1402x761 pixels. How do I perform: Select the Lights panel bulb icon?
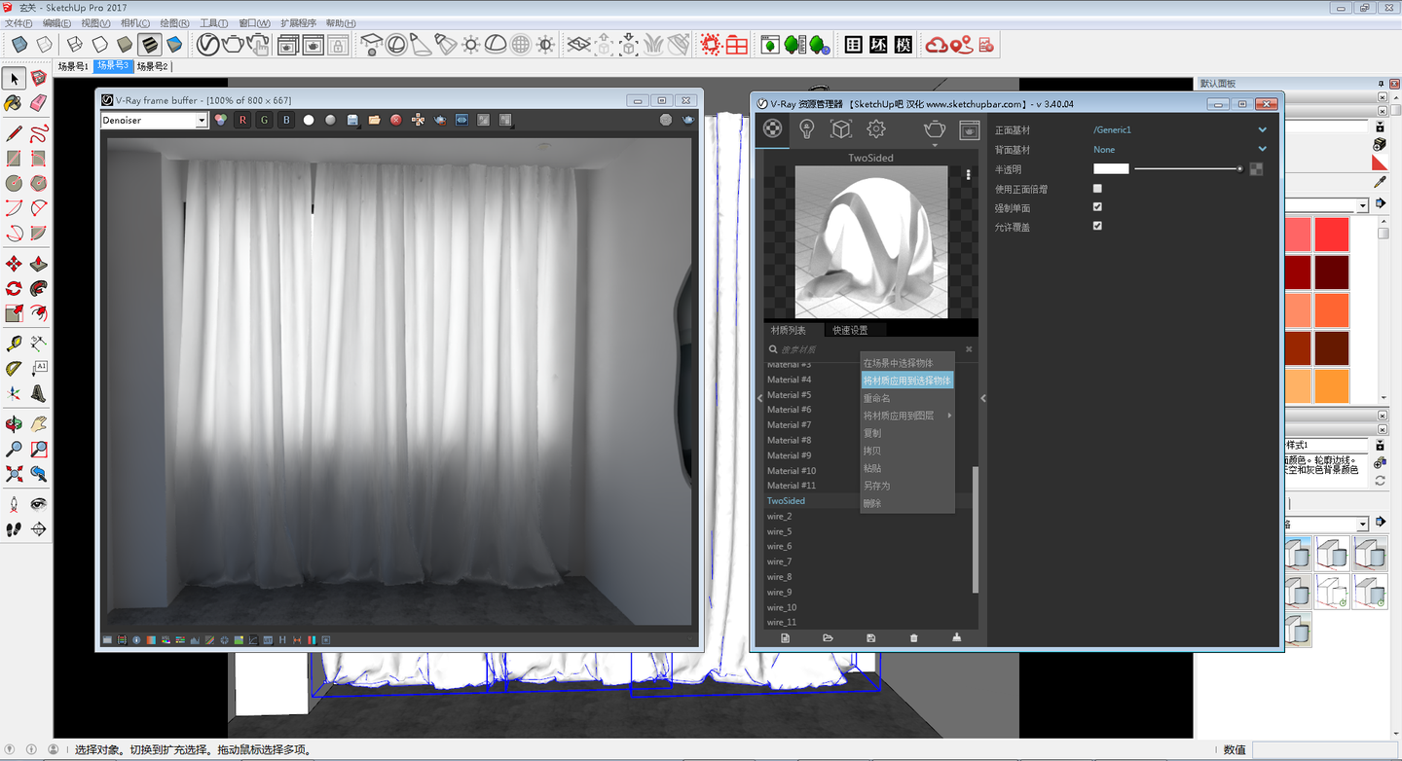pos(807,127)
